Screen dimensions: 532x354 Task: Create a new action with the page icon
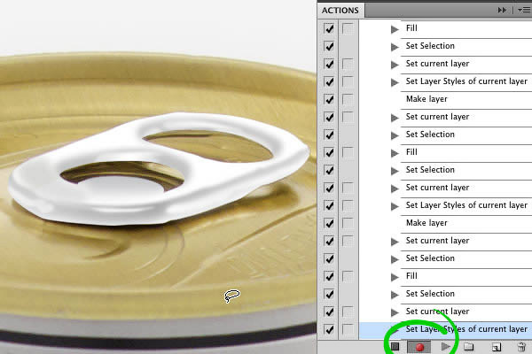coord(497,347)
